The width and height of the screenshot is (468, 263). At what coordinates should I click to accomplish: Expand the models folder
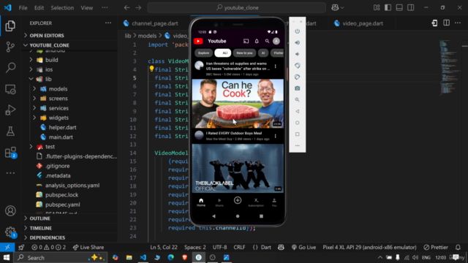[x=58, y=89]
